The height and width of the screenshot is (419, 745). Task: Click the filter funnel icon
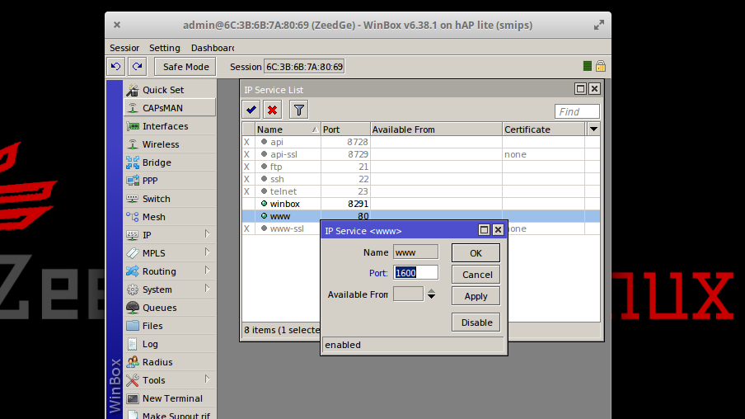tap(299, 110)
